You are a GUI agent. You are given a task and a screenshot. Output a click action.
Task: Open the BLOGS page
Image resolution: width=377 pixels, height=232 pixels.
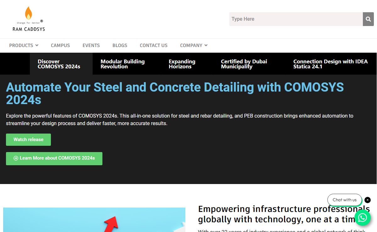pos(120,45)
